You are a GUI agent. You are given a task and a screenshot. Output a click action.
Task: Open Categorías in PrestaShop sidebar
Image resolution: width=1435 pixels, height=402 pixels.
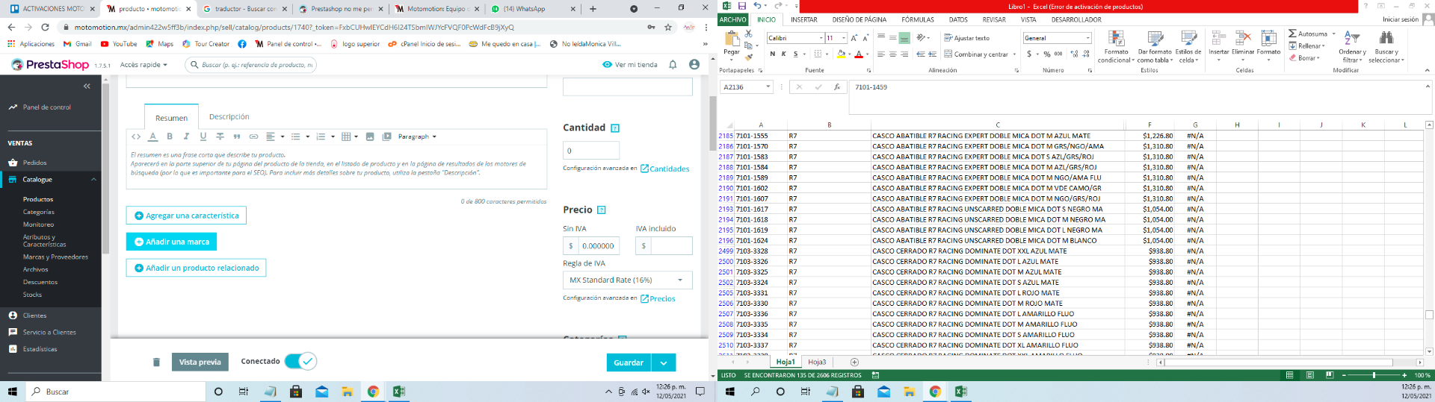[39, 212]
